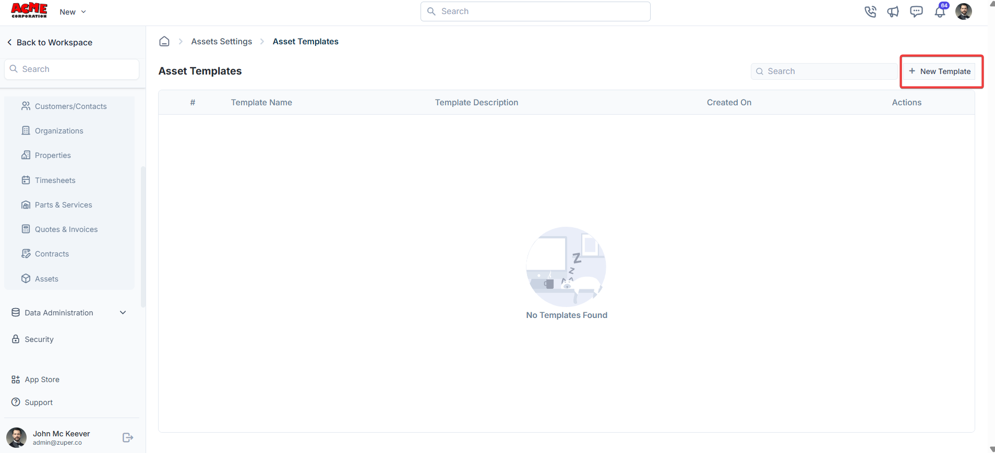Click John Mc Keever user avatar

[17, 438]
